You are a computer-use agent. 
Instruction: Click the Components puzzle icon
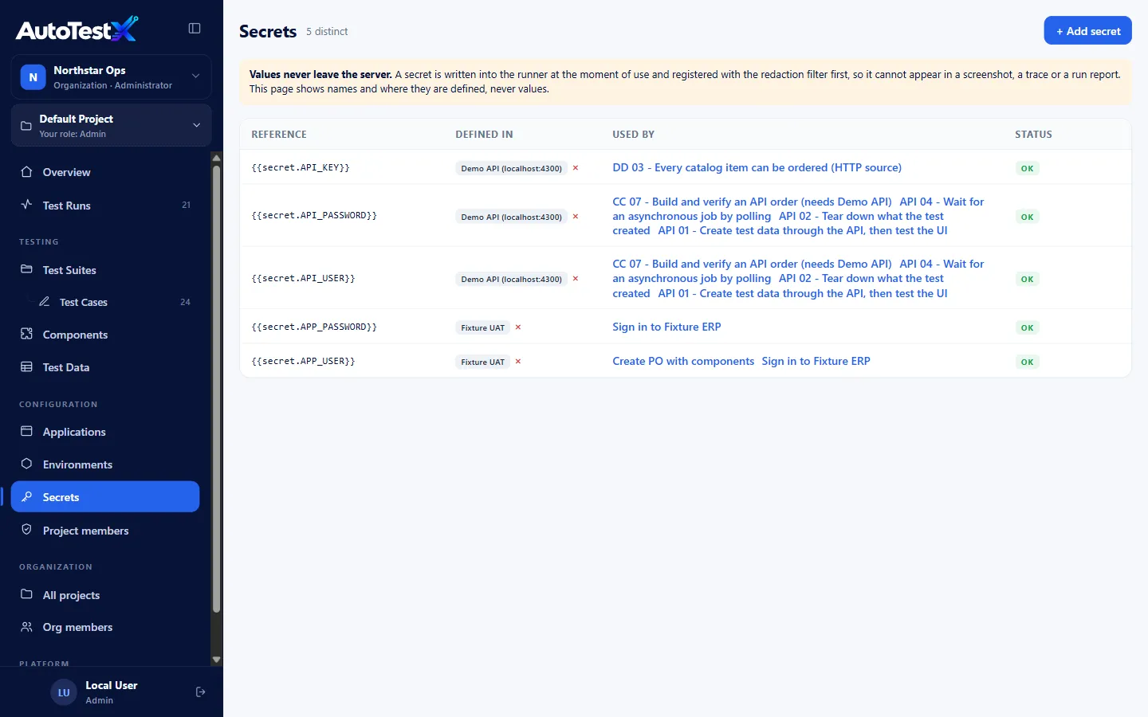tap(26, 334)
